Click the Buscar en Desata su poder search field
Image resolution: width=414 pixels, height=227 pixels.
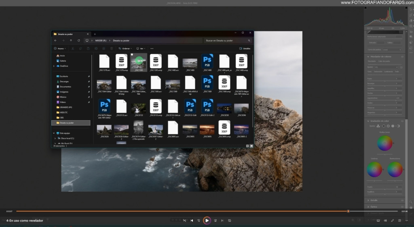pos(228,41)
